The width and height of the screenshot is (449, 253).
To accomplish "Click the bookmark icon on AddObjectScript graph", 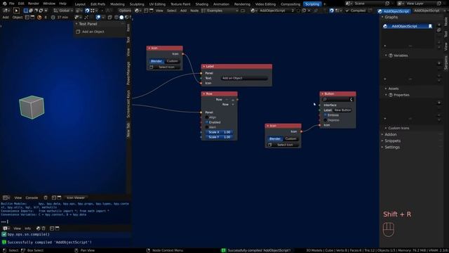I will (430, 26).
